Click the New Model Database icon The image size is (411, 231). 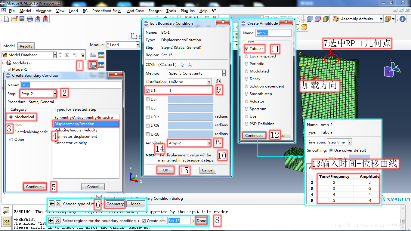6,19
